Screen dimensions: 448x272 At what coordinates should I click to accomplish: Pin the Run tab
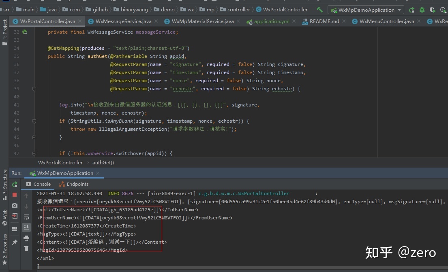15,242
